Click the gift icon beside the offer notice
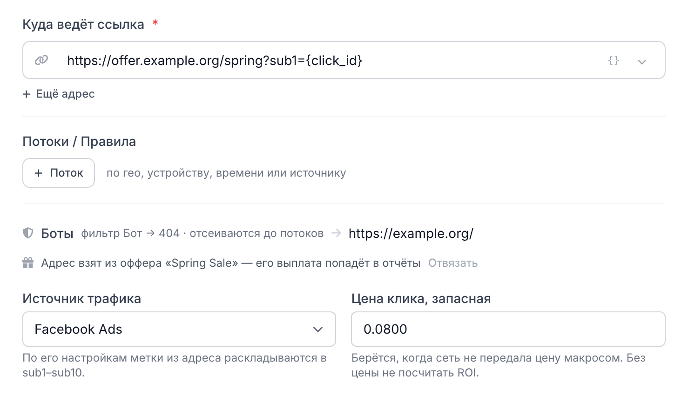This screenshot has height=396, width=688. tap(28, 263)
